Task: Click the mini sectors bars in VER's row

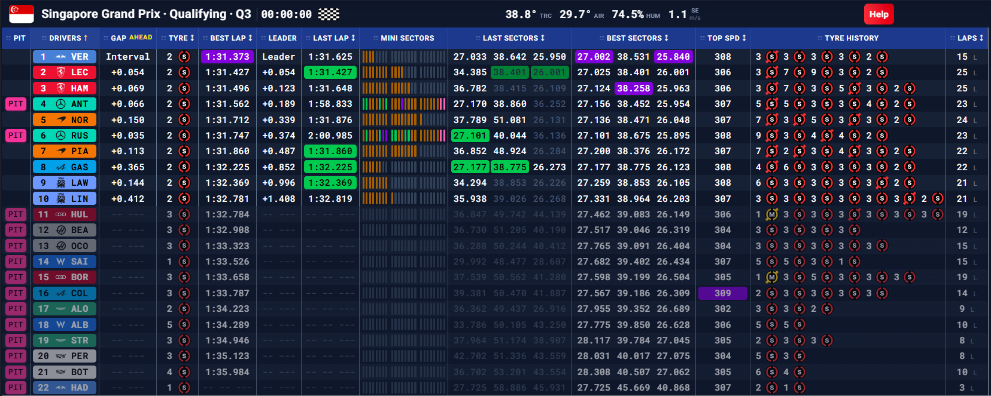Action: pos(404,57)
